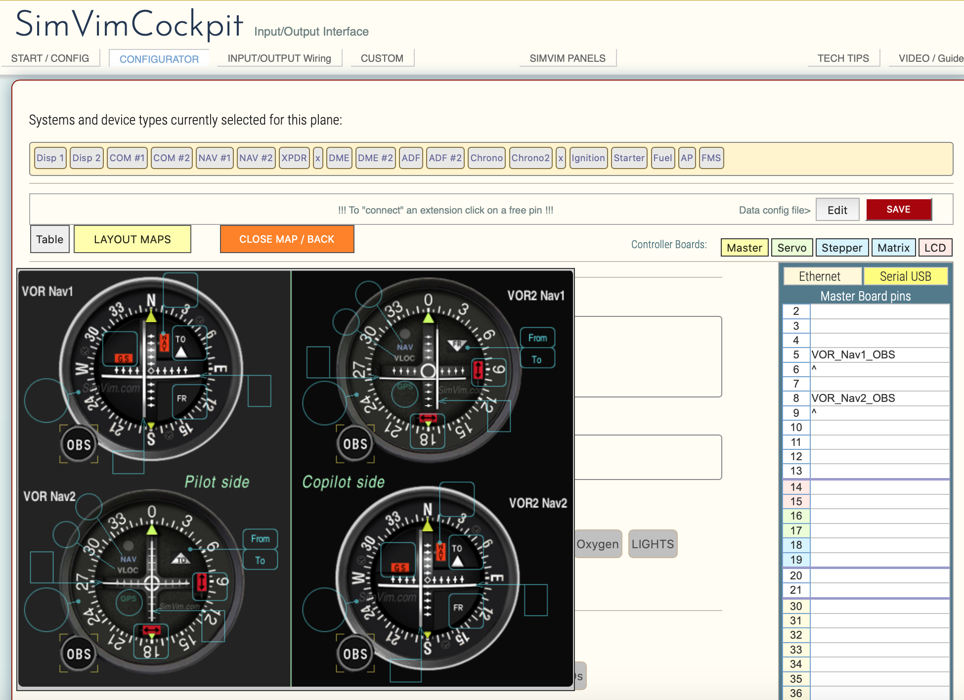
Task: Click free Master Board pin 30
Action: tap(879, 606)
